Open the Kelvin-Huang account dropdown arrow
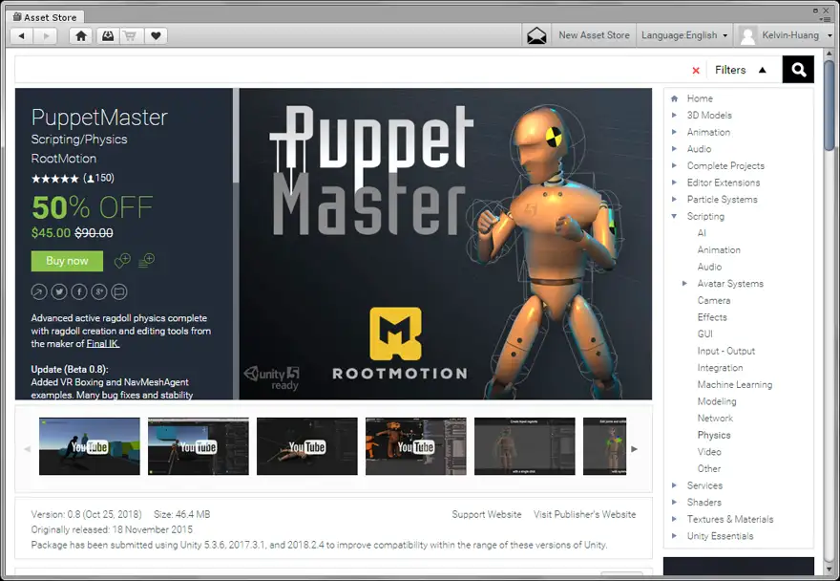Screen dimensions: 840x581 (x=829, y=36)
